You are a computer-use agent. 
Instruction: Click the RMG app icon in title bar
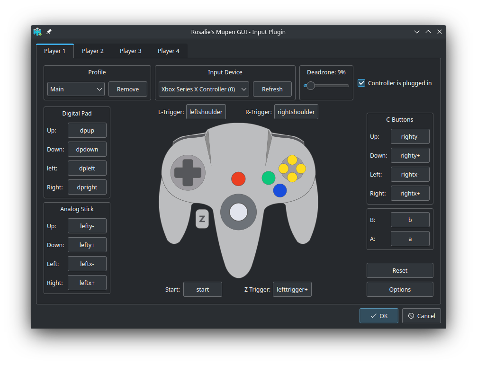37,32
